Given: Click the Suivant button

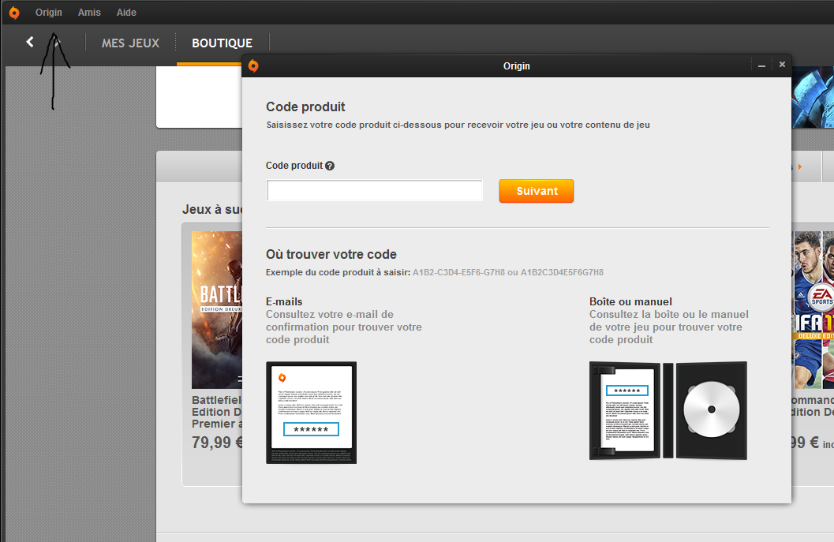Looking at the screenshot, I should pyautogui.click(x=537, y=191).
